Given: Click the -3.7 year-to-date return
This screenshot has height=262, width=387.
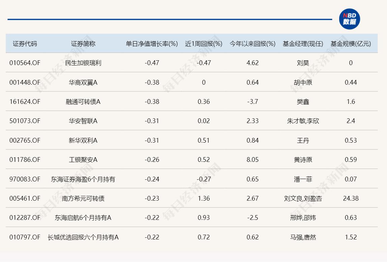Looking at the screenshot, I should (x=252, y=101).
